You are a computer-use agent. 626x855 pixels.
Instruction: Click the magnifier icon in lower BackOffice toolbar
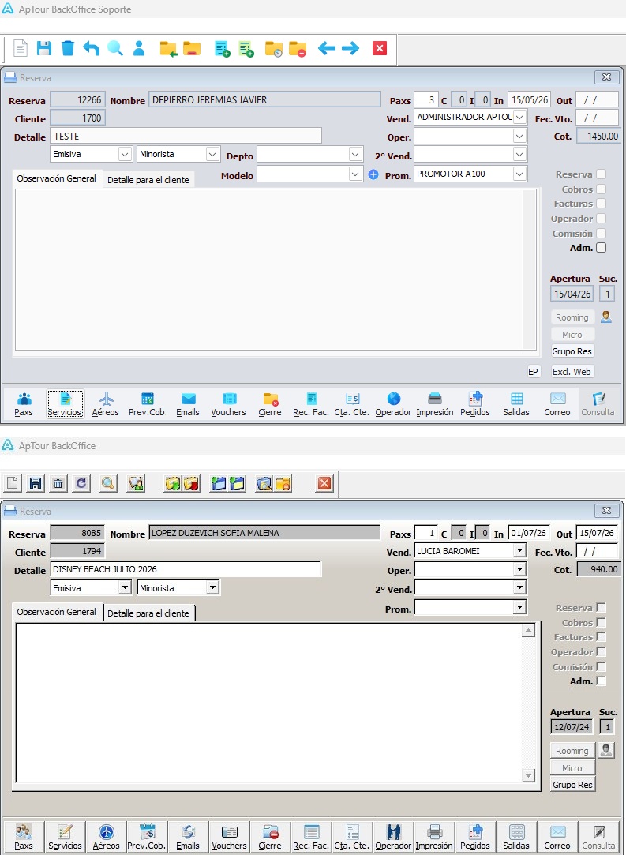(x=108, y=483)
